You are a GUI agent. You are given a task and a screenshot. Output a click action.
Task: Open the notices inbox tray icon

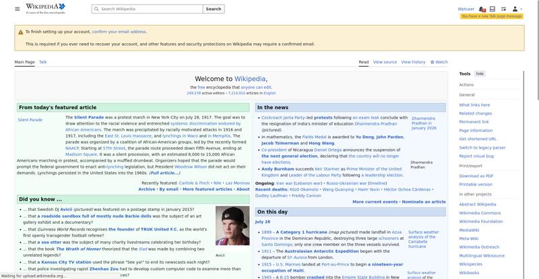(493, 9)
